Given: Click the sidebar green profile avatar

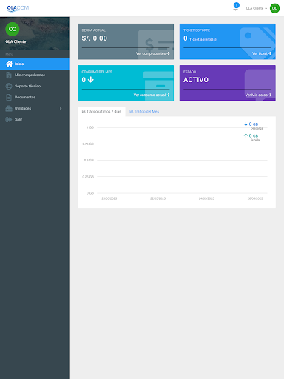Looking at the screenshot, I should [x=13, y=29].
